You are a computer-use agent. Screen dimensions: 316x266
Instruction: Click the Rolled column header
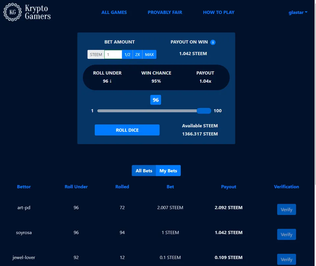coord(122,187)
